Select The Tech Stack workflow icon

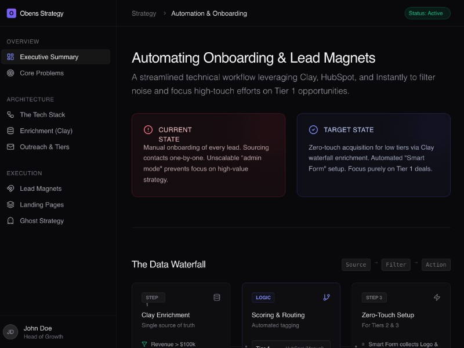point(12,115)
